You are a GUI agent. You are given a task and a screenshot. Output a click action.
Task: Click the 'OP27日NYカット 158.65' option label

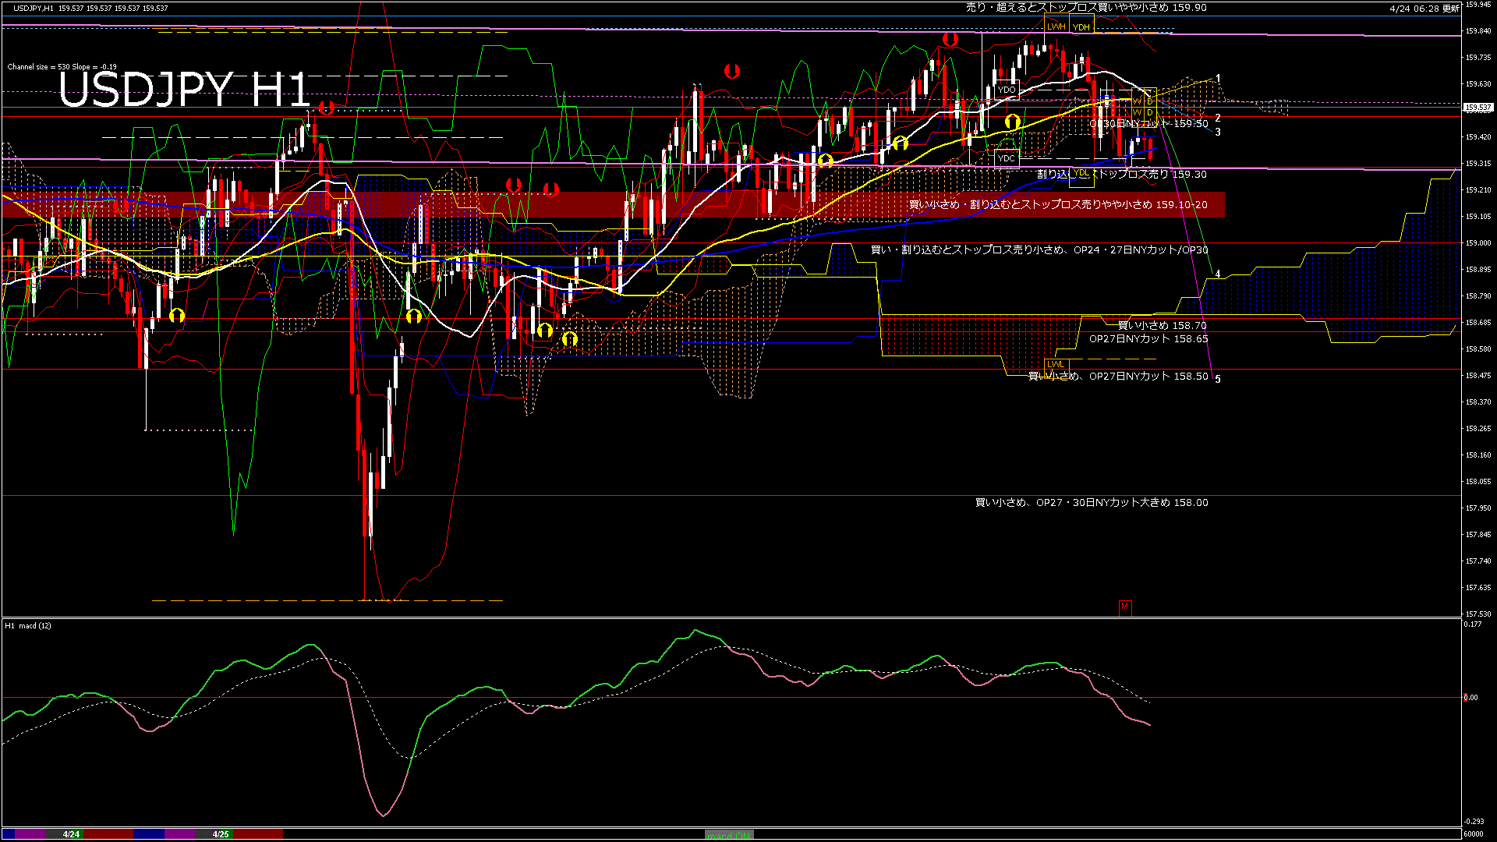[x=1148, y=339]
